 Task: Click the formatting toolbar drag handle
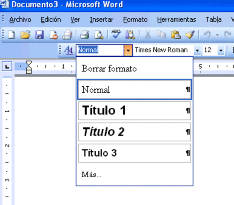point(60,50)
